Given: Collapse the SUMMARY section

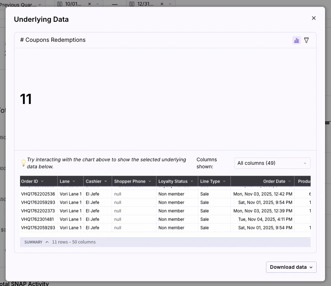Looking at the screenshot, I should pos(47,242).
